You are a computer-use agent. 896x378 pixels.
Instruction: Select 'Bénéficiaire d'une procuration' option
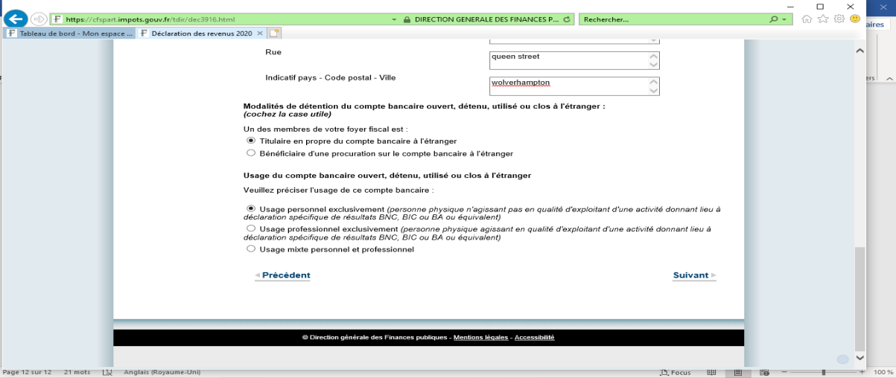click(251, 153)
